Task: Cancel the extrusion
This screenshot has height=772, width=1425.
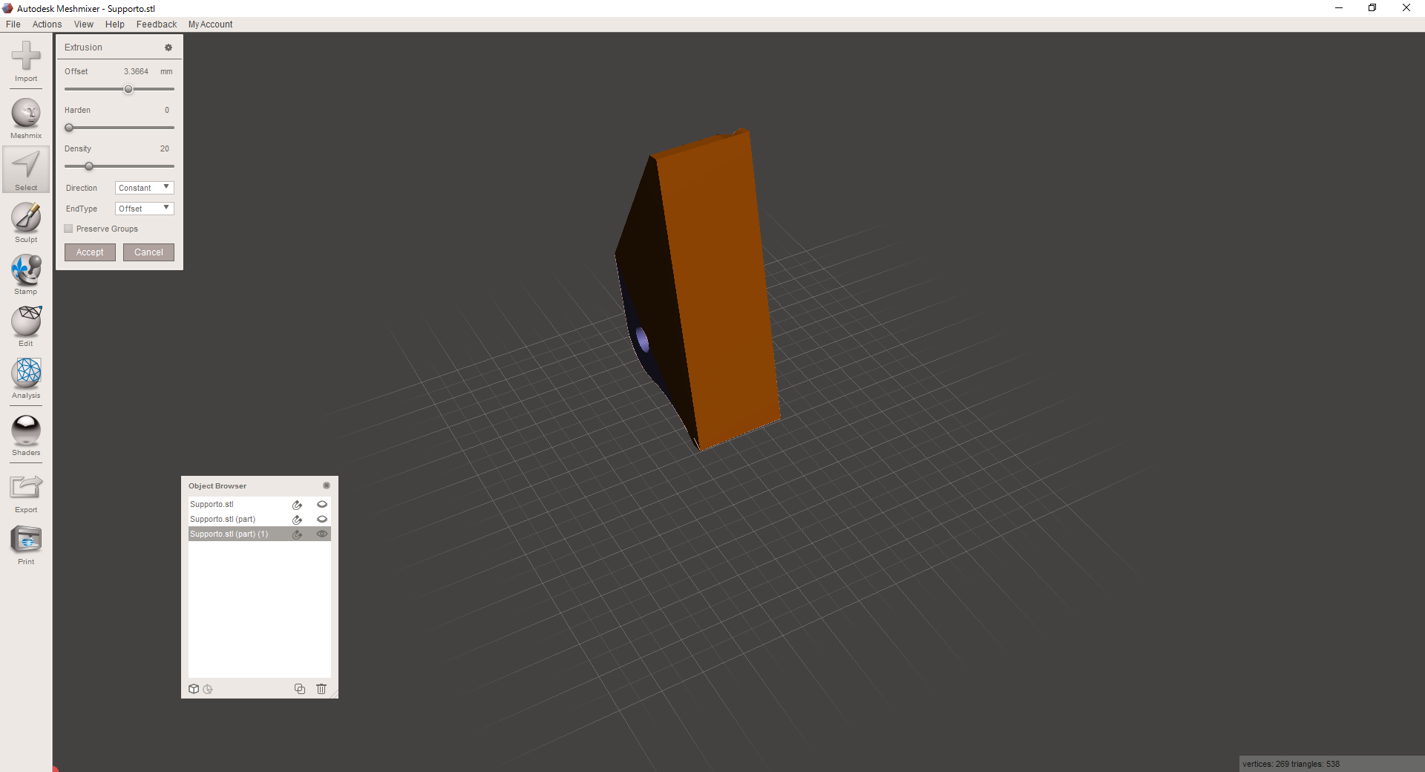Action: tap(148, 252)
